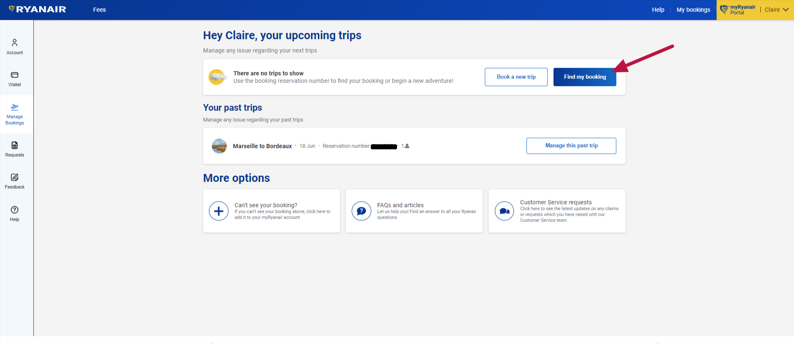Screen dimensions: 794x344
Task: Open Help in the top bar
Action: pos(658,10)
